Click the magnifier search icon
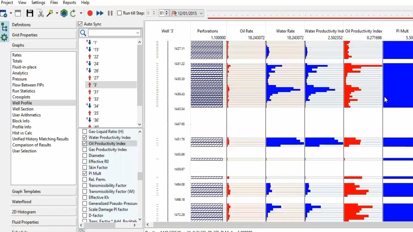Screen dimensions: 413x232 (83, 33)
